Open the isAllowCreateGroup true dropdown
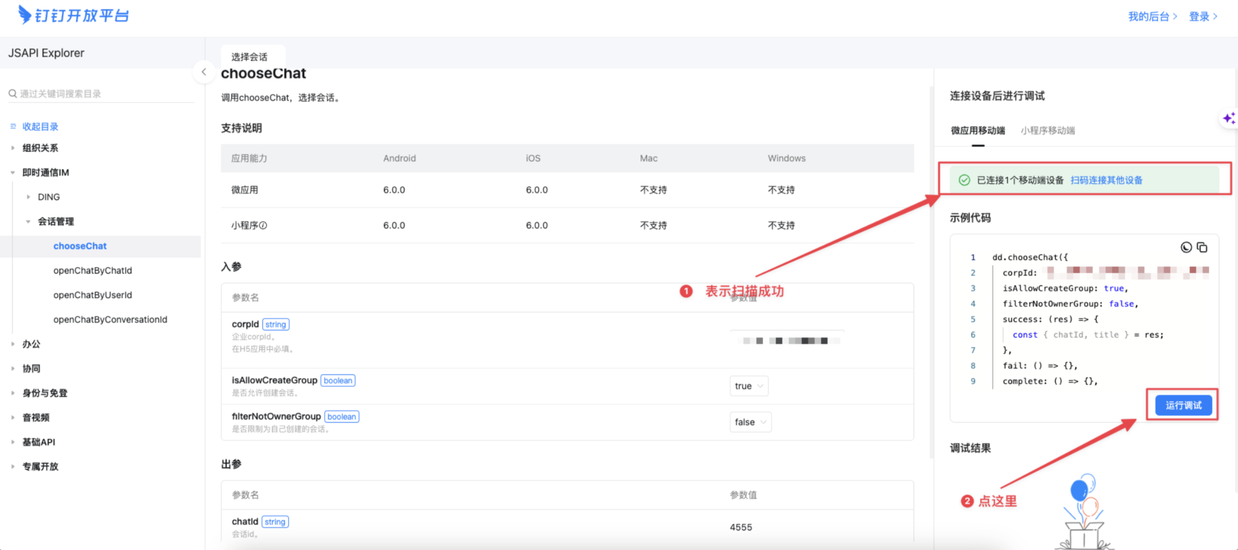 click(749, 386)
